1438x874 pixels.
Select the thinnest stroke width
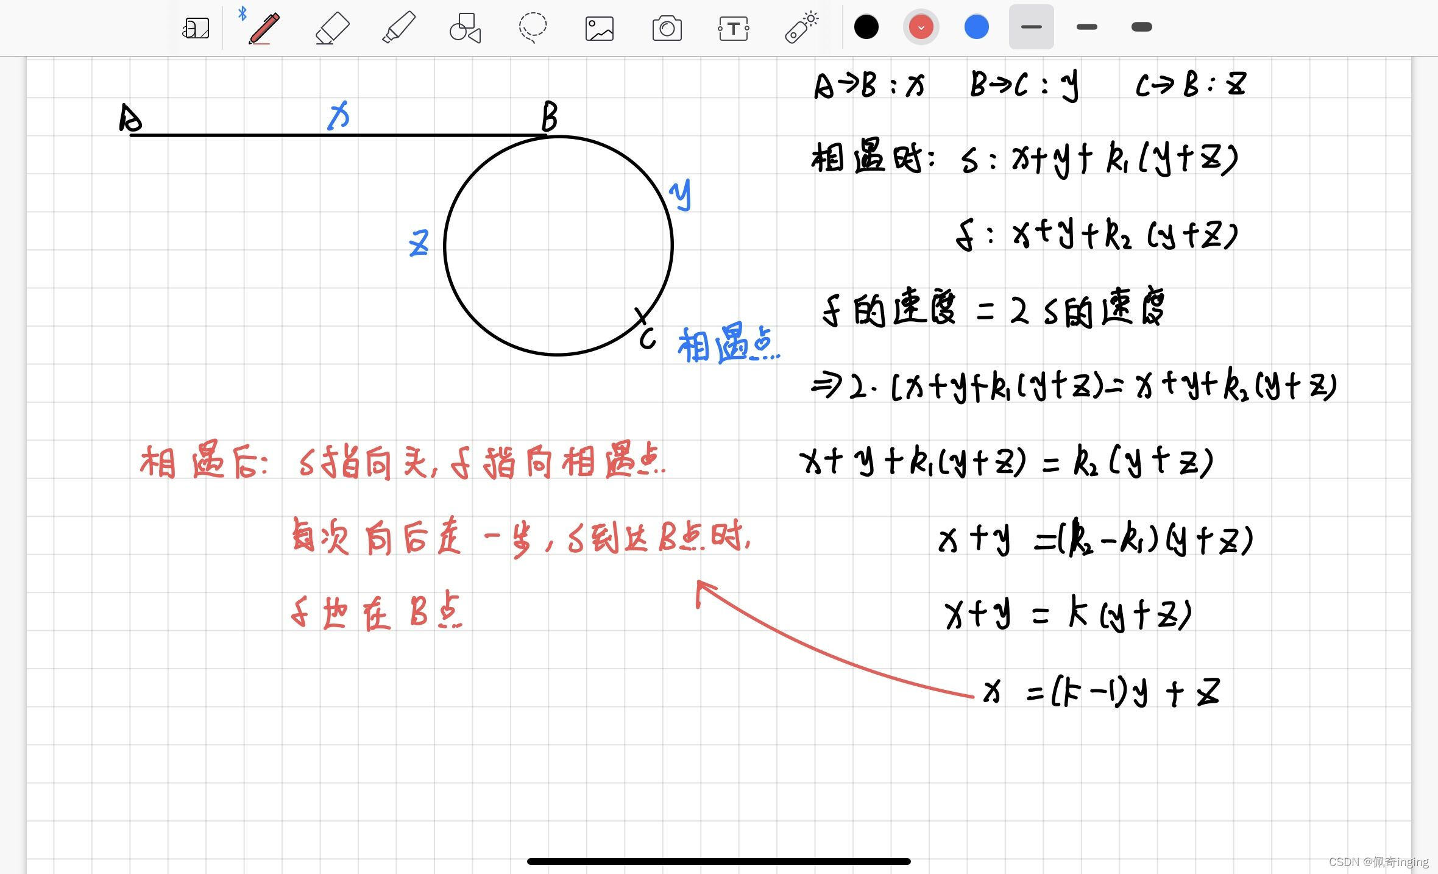click(1031, 27)
